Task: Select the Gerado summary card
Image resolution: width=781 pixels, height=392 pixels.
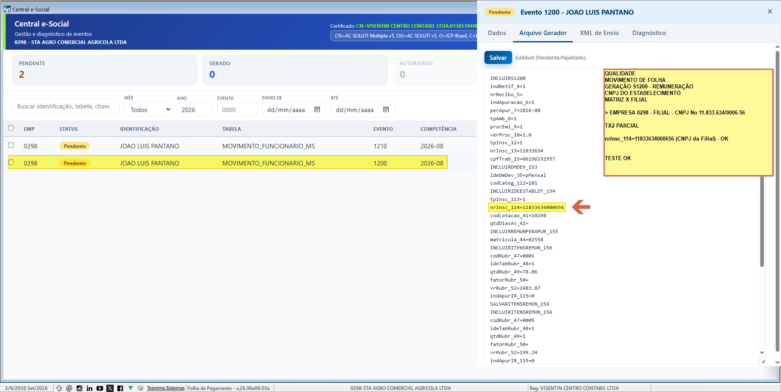Action: (295, 70)
